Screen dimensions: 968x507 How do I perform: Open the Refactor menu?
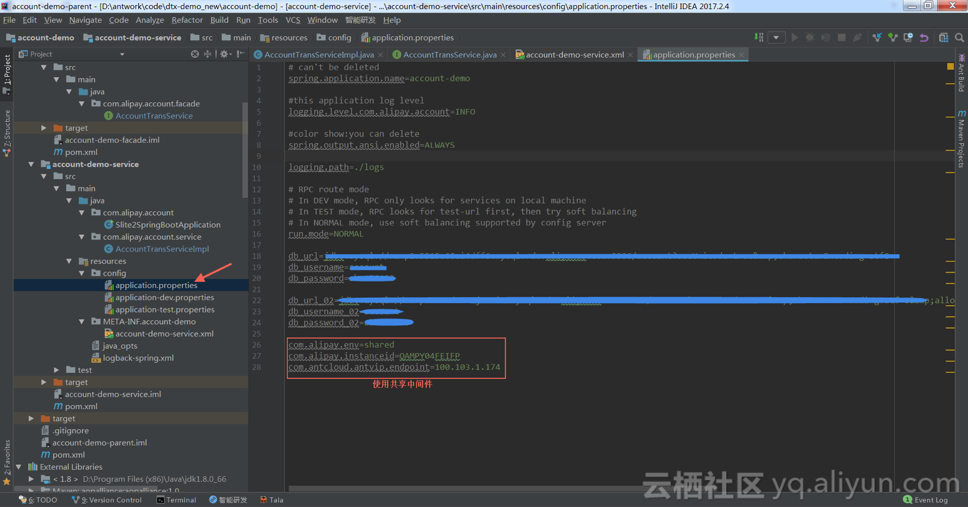pyautogui.click(x=187, y=20)
